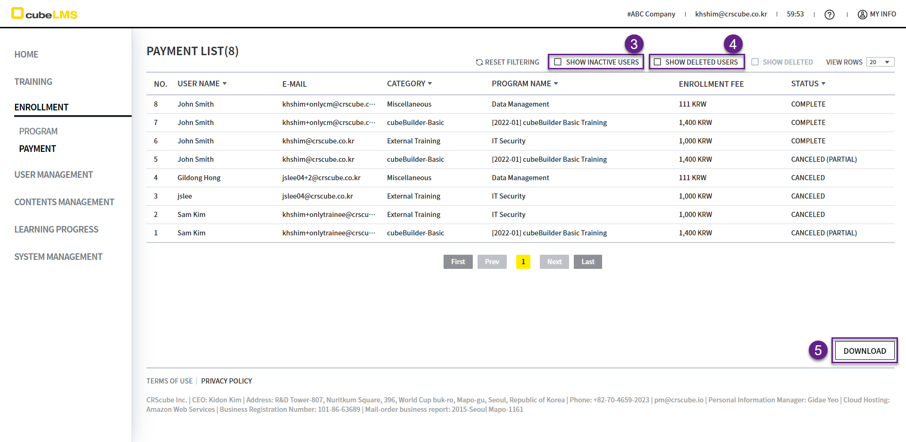Go to Training in sidebar
The height and width of the screenshot is (442, 906).
33,82
